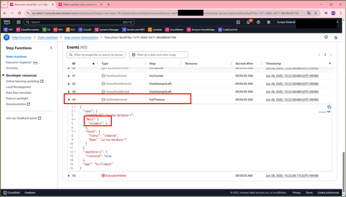Copy event 44 JSON to clipboard
The image size is (346, 197).
(x=329, y=107)
